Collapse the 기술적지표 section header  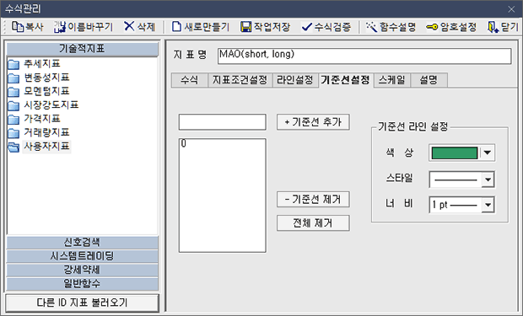82,49
